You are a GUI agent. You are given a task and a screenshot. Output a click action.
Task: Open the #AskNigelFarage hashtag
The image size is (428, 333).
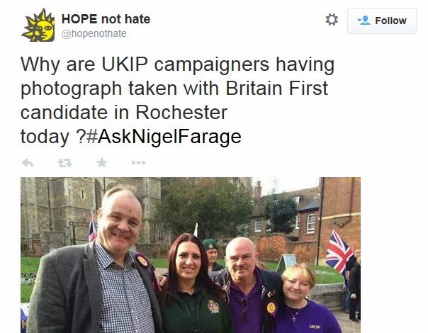(x=164, y=137)
